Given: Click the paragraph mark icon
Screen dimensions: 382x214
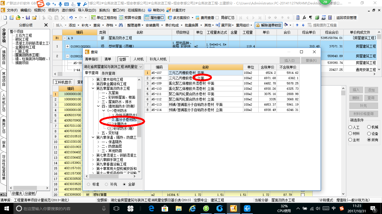Looking at the screenshot, I should (310, 18).
